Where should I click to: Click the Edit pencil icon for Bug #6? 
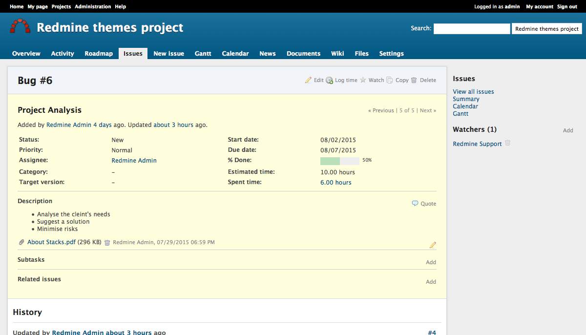point(308,80)
